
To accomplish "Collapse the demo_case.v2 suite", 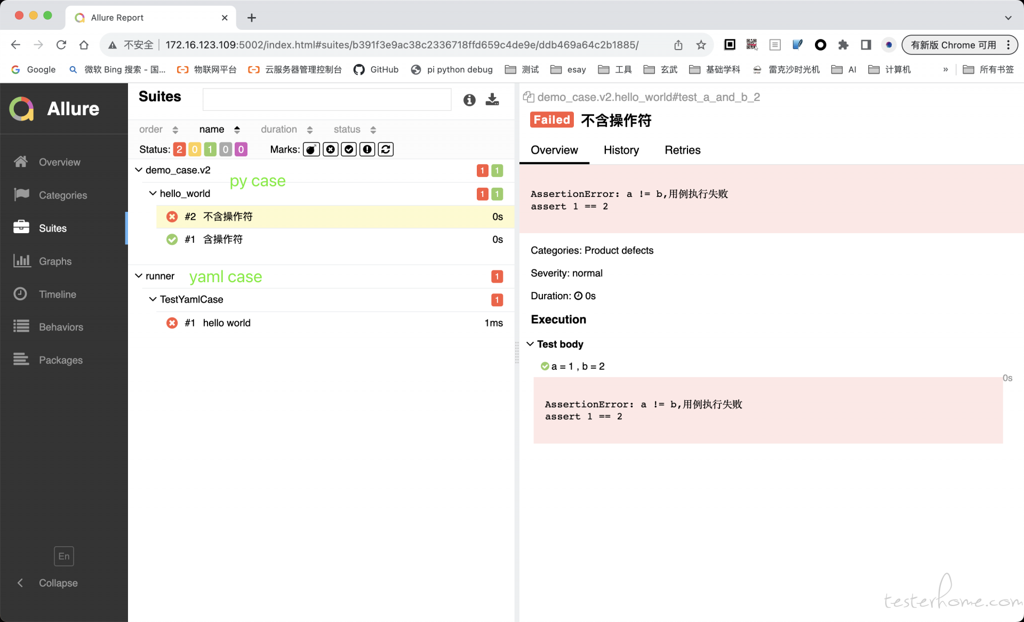I will pos(139,170).
